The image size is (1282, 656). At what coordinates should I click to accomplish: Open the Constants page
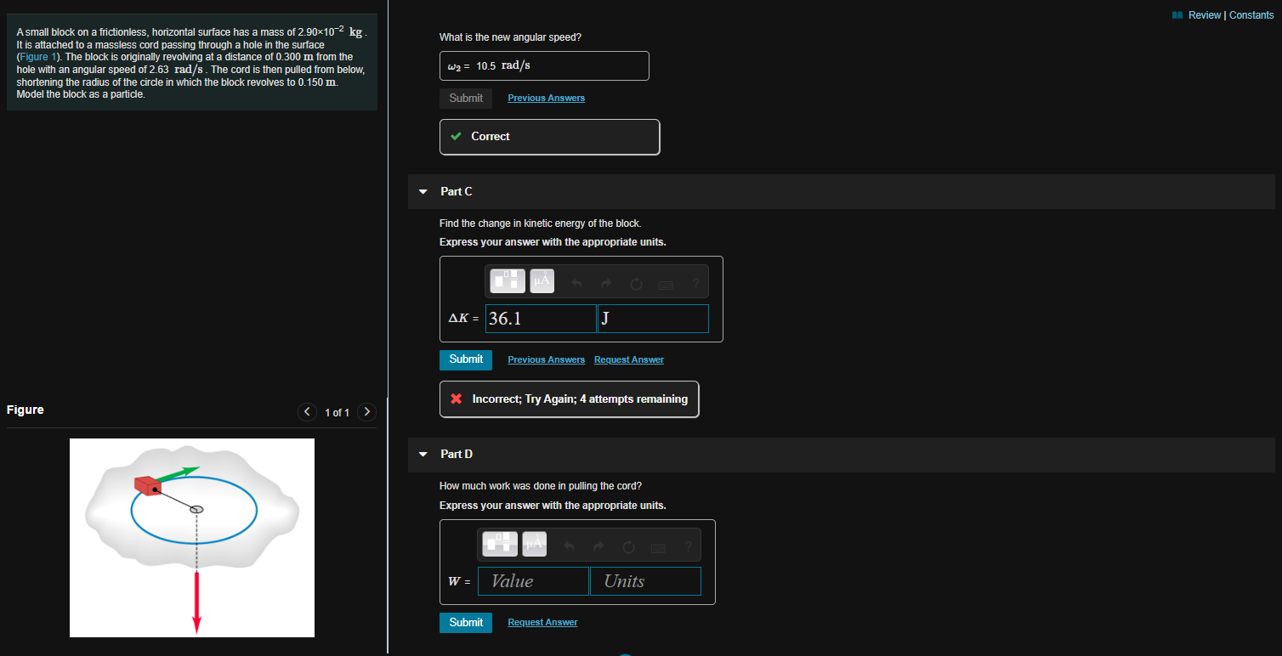click(1251, 14)
